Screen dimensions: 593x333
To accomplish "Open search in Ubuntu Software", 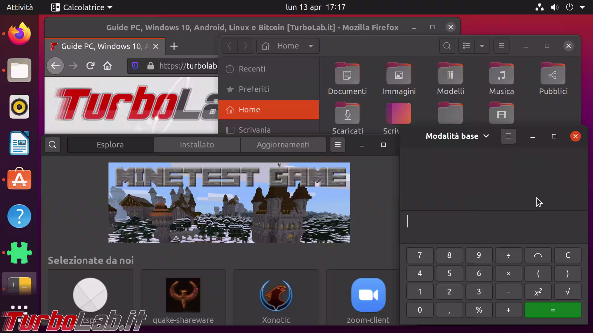I will pos(53,145).
